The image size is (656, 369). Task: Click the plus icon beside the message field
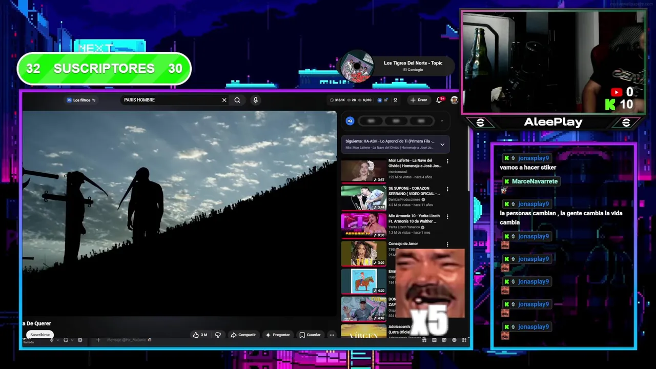[x=98, y=340]
